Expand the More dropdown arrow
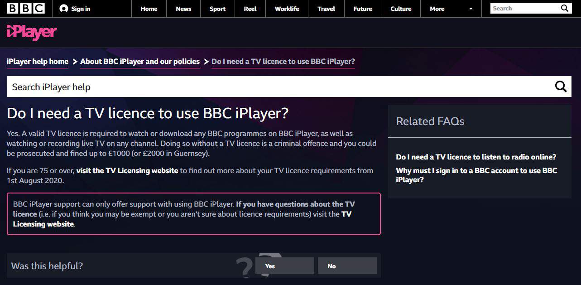Image resolution: width=581 pixels, height=285 pixels. coord(471,9)
